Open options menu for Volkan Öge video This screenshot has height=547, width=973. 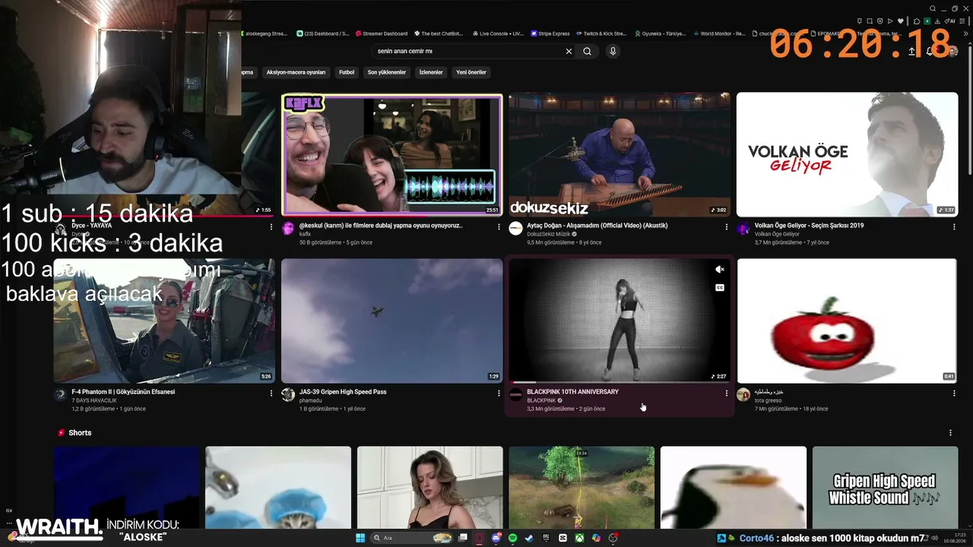click(954, 226)
